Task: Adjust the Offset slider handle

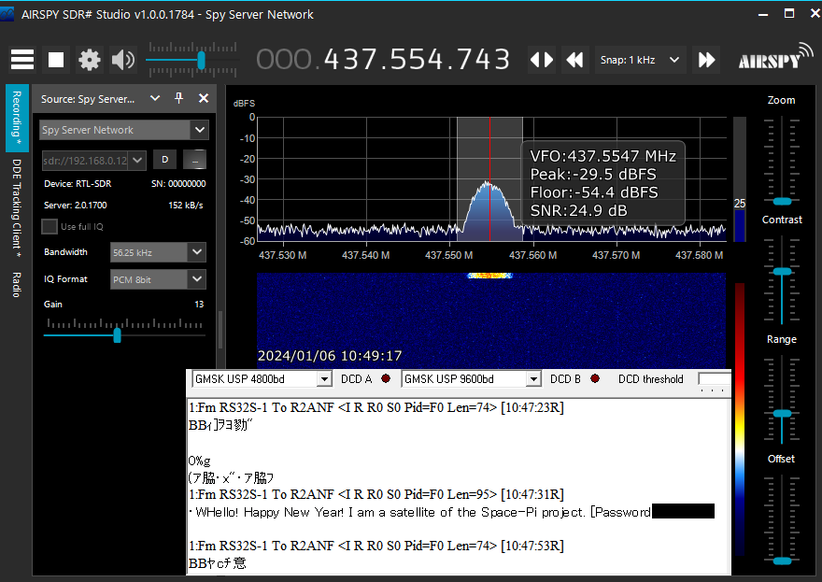Action: pos(782,561)
